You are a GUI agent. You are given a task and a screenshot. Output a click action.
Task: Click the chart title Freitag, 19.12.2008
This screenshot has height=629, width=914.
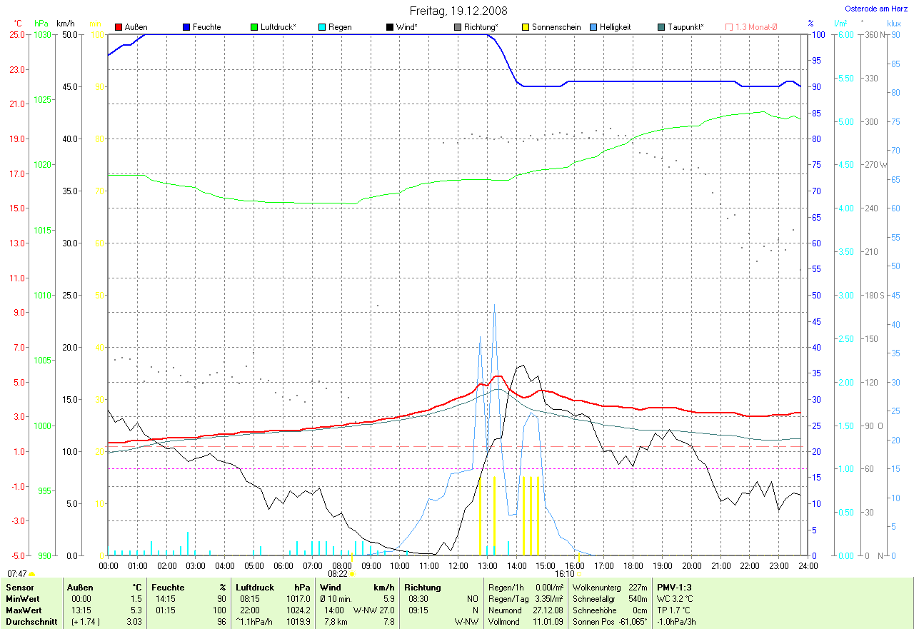click(x=458, y=11)
